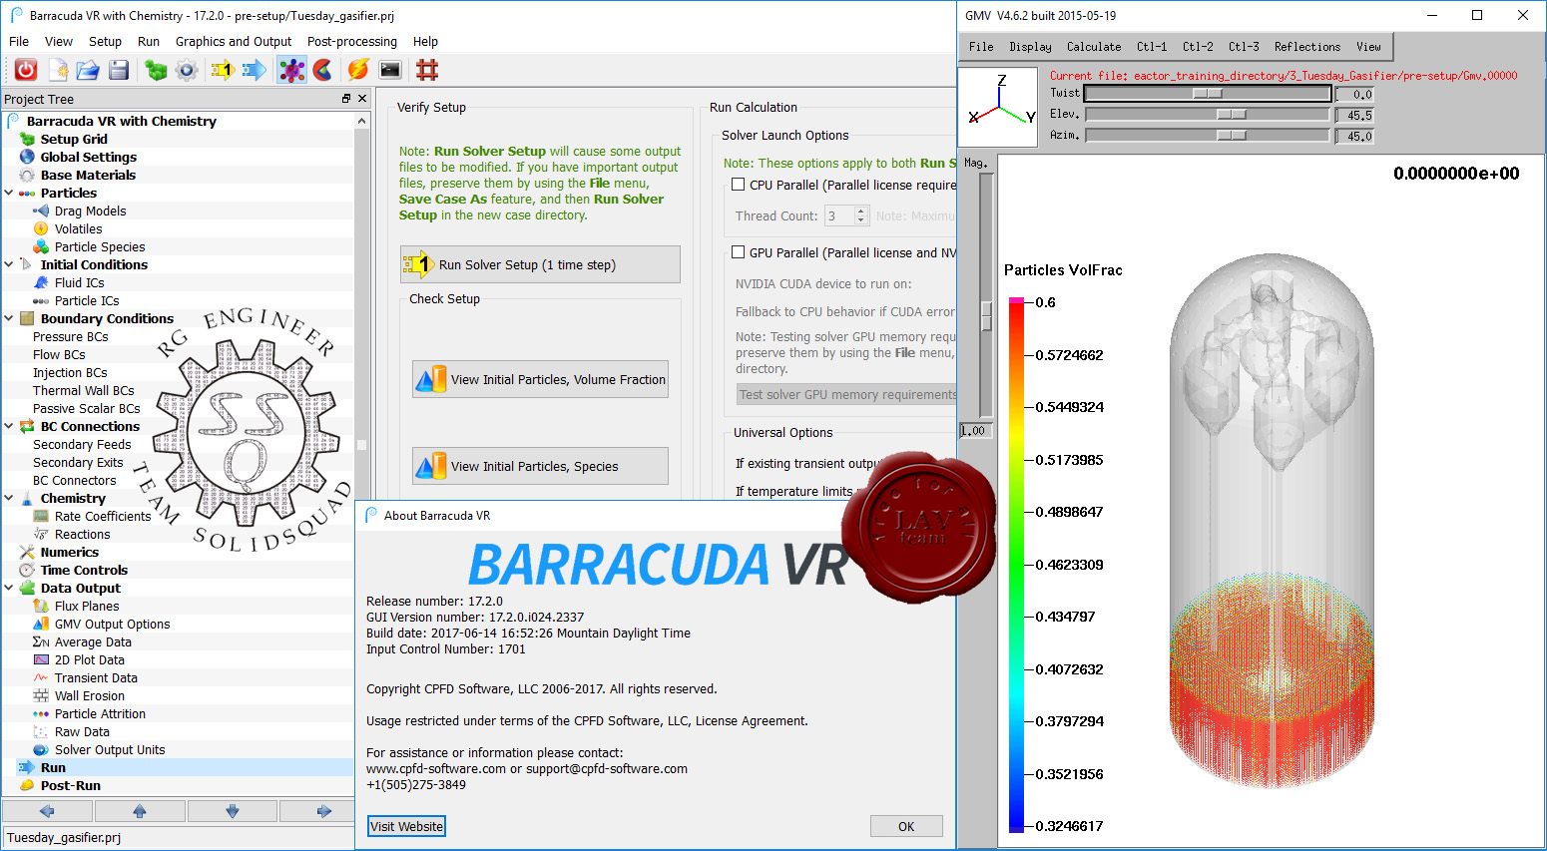Image resolution: width=1547 pixels, height=851 pixels.
Task: Click View Initial Particles, Species button
Action: 540,466
